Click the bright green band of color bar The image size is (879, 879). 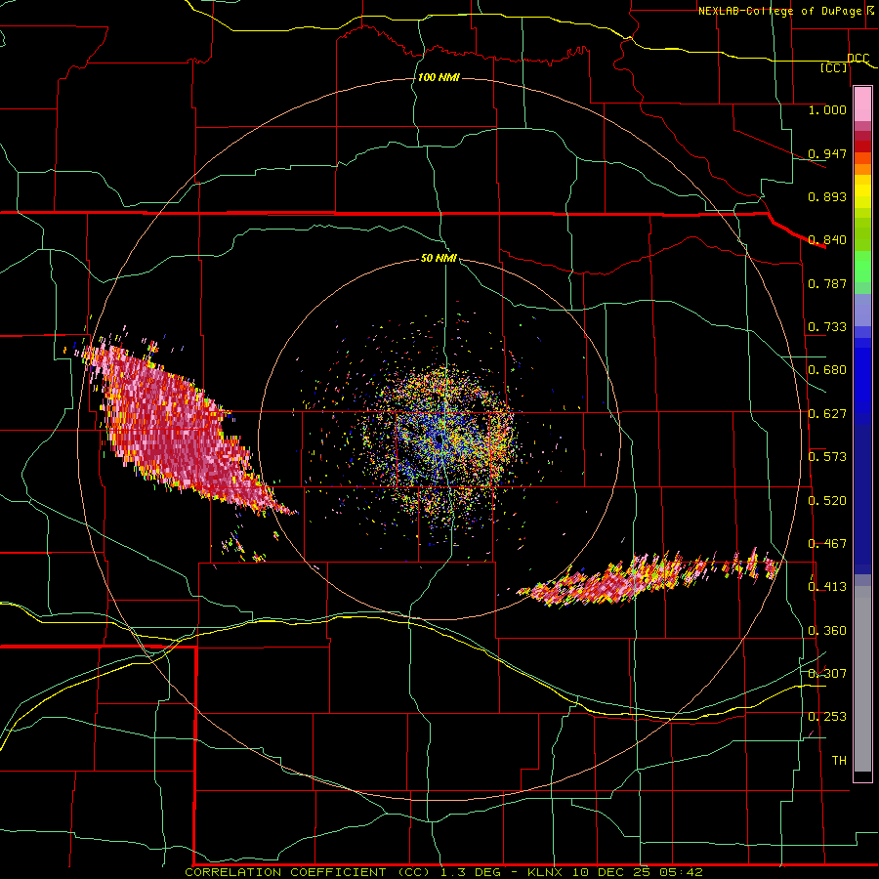click(862, 267)
